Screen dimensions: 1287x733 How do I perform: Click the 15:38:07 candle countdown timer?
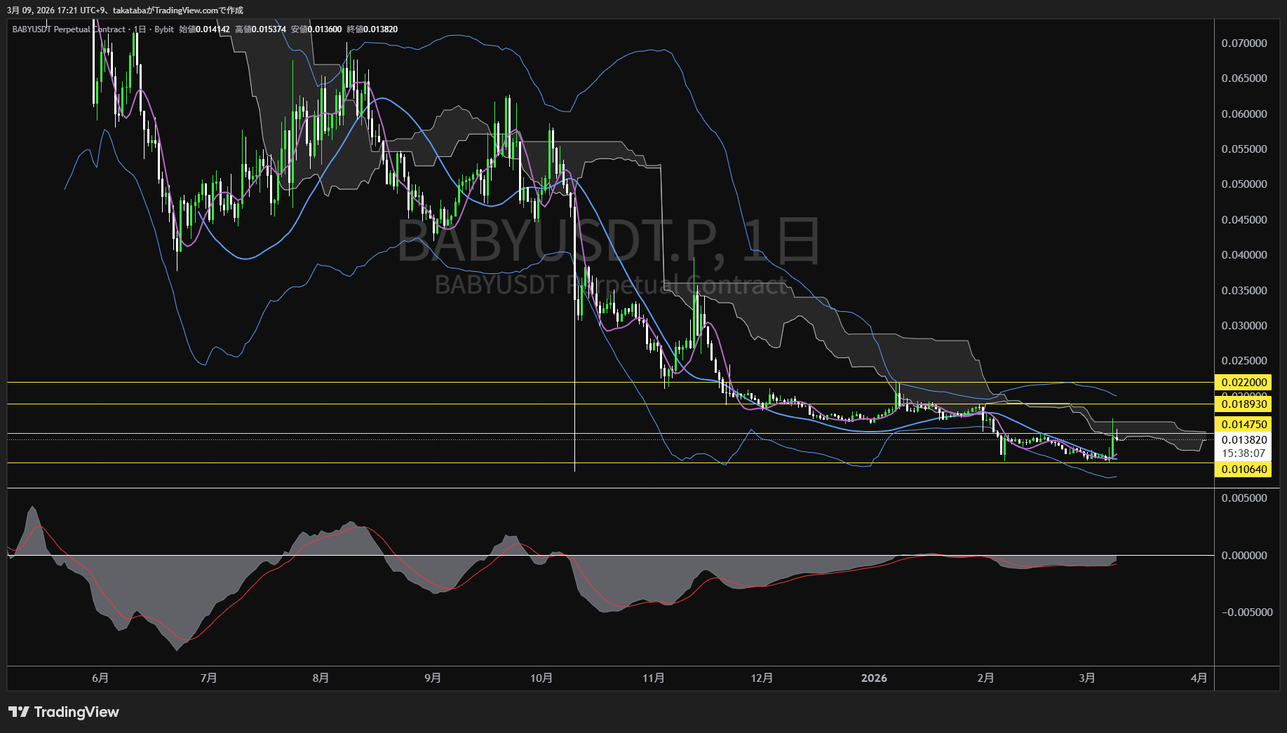coord(1244,453)
